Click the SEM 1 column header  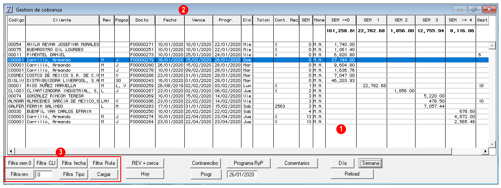click(372, 20)
